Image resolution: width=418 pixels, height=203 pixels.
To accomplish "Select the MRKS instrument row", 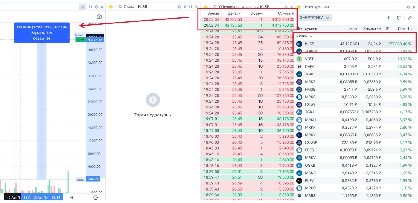I will point(355,97).
